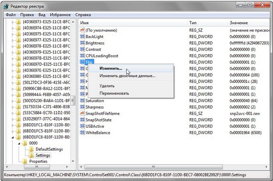Sort by the Тип column header

(207, 23)
